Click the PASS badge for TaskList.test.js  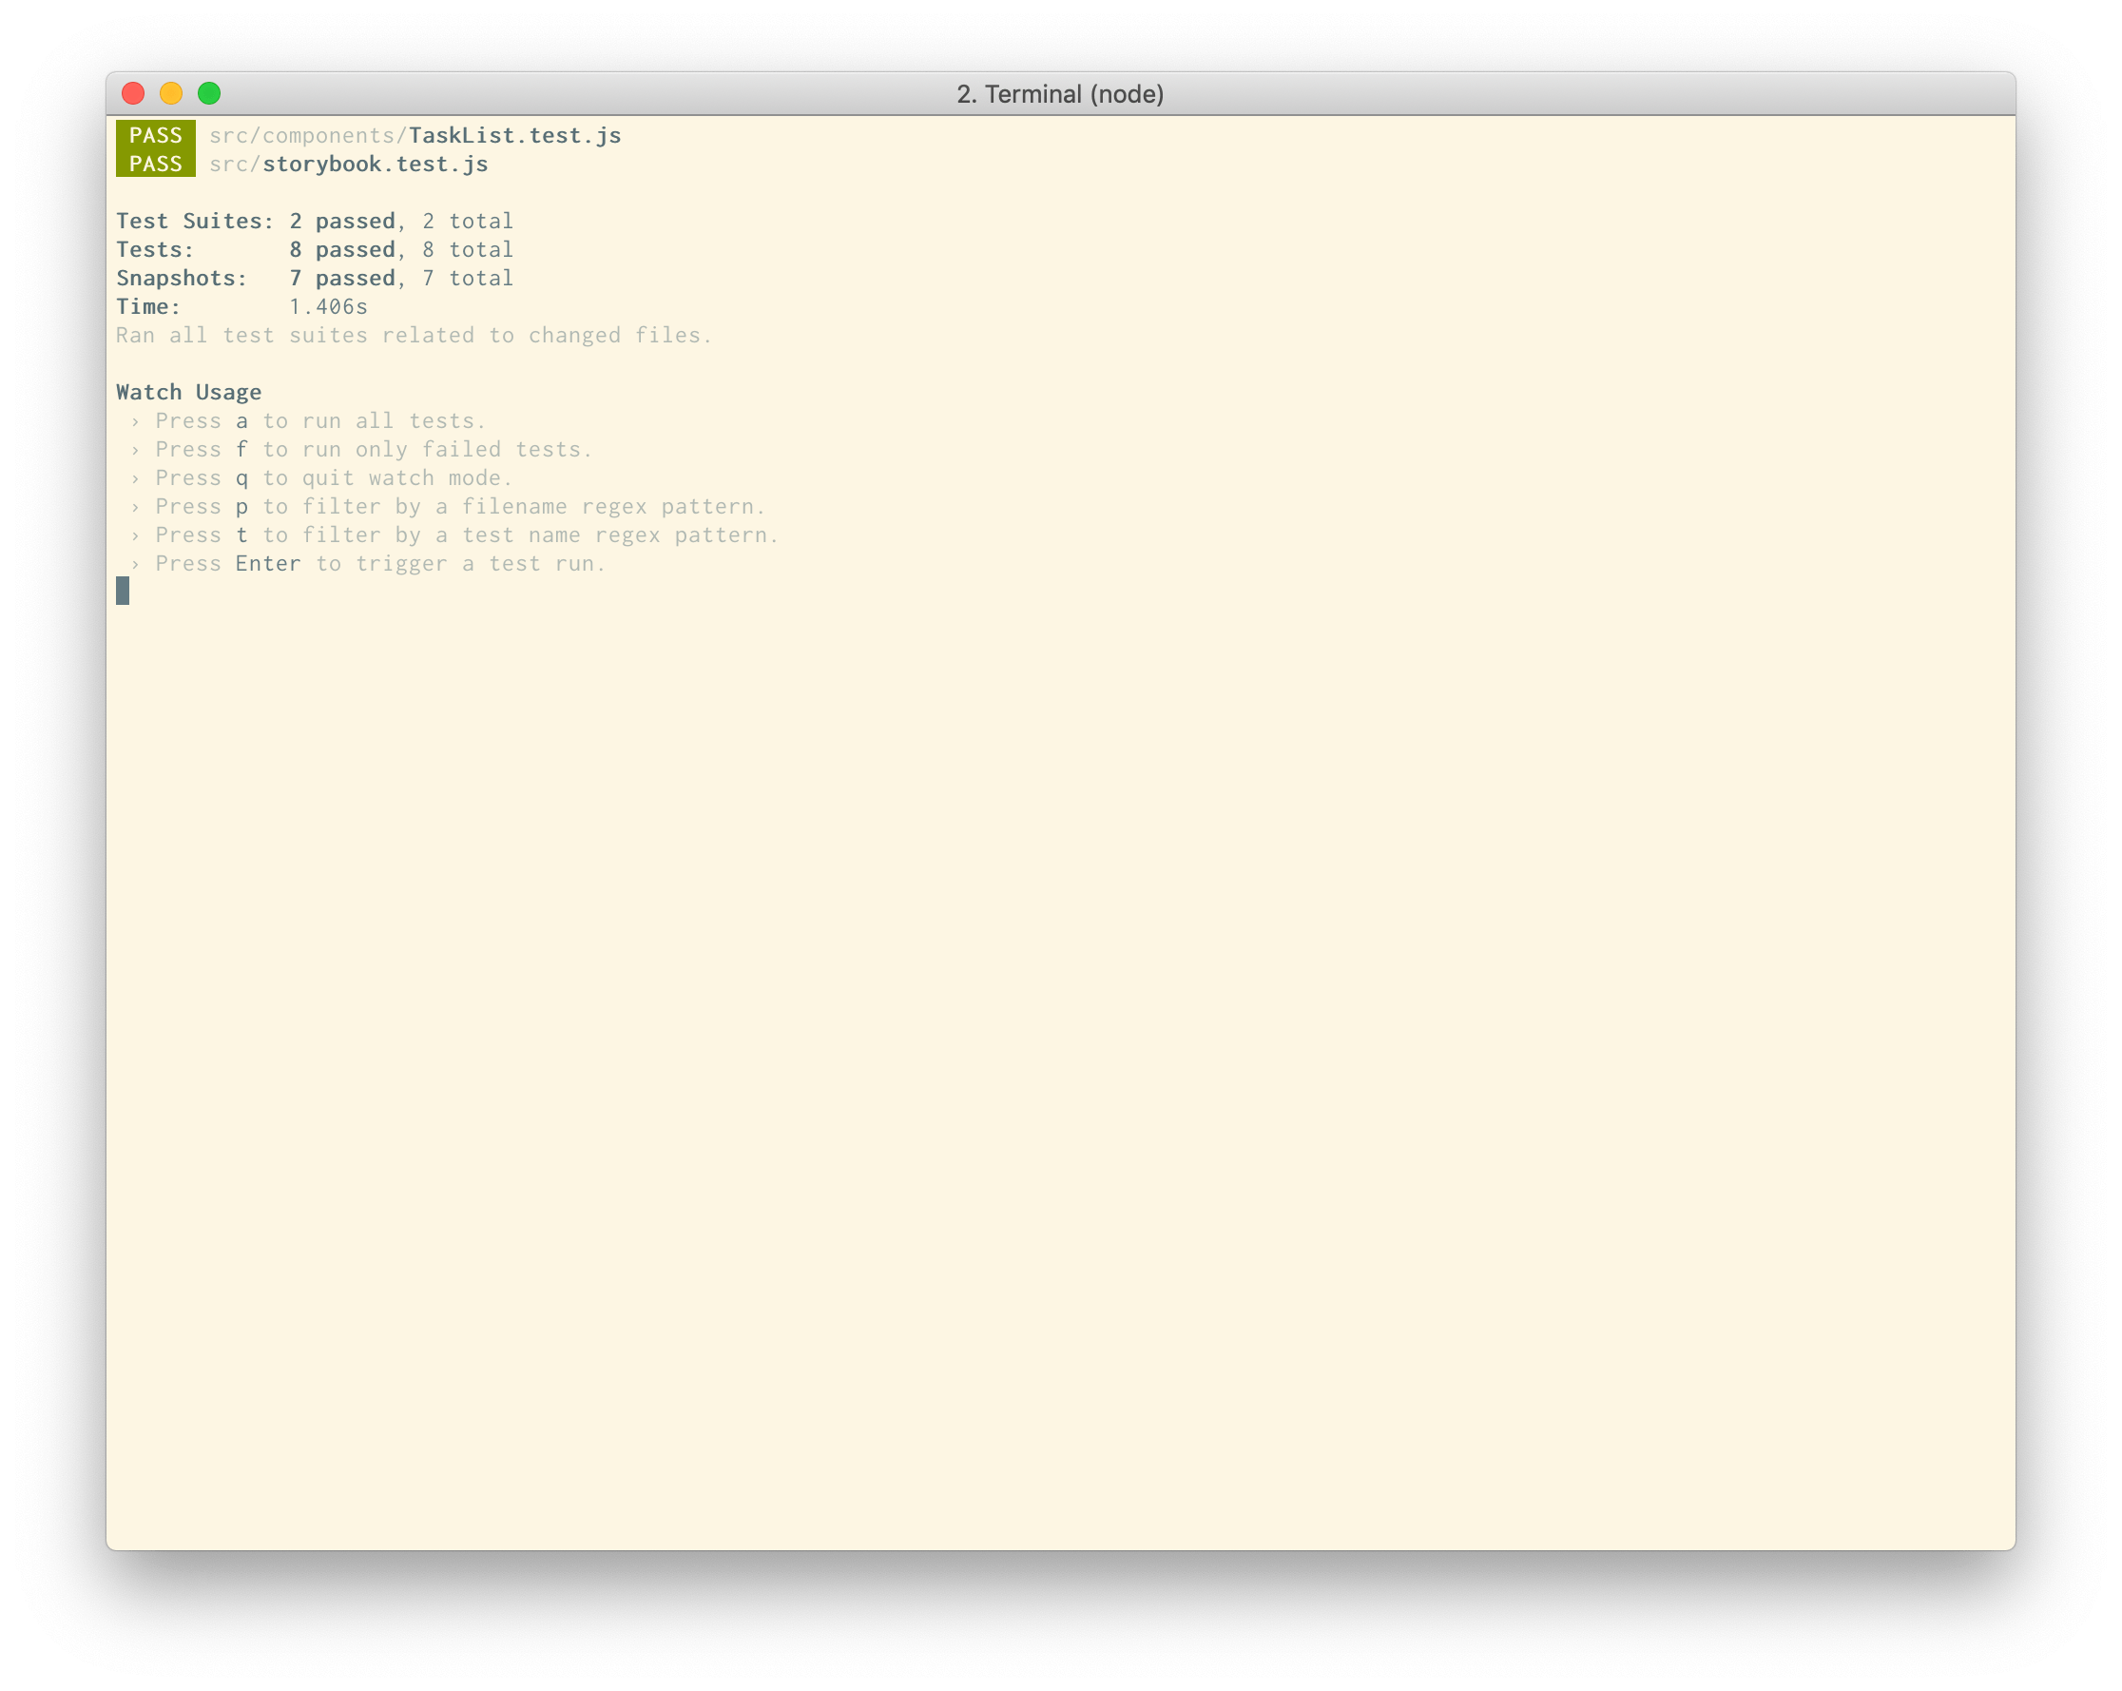tap(155, 136)
